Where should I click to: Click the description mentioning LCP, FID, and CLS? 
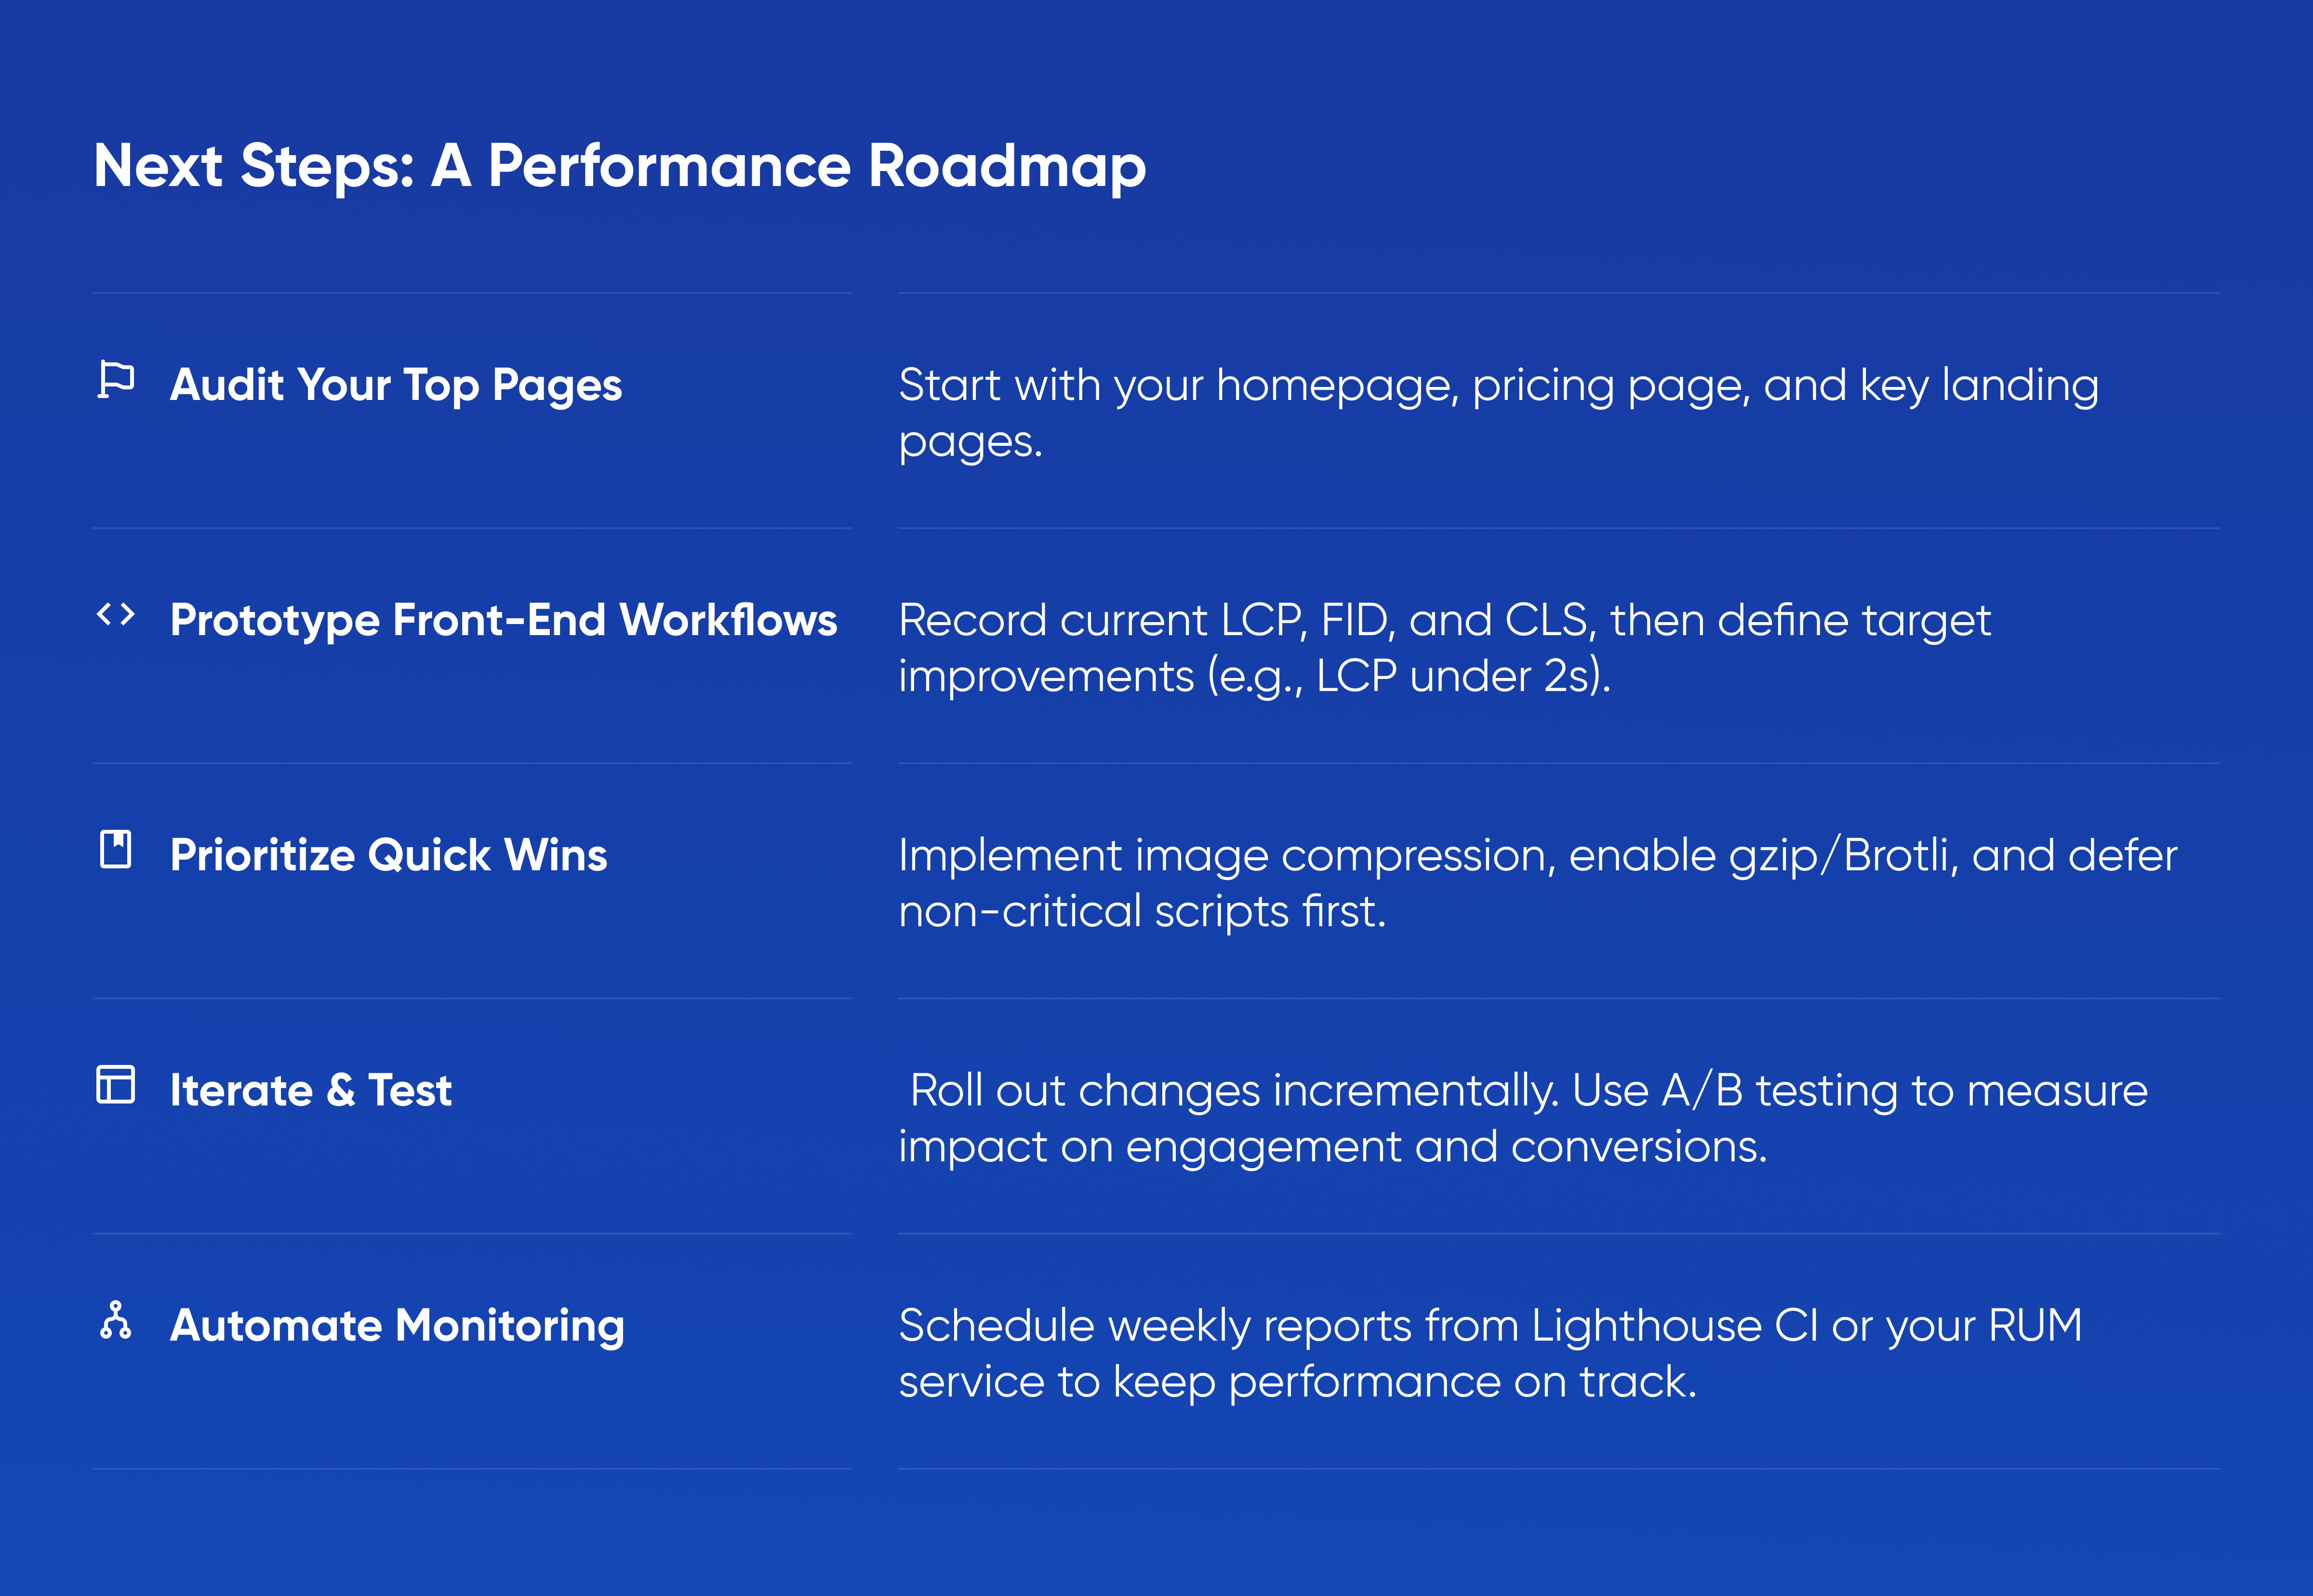[1444, 648]
